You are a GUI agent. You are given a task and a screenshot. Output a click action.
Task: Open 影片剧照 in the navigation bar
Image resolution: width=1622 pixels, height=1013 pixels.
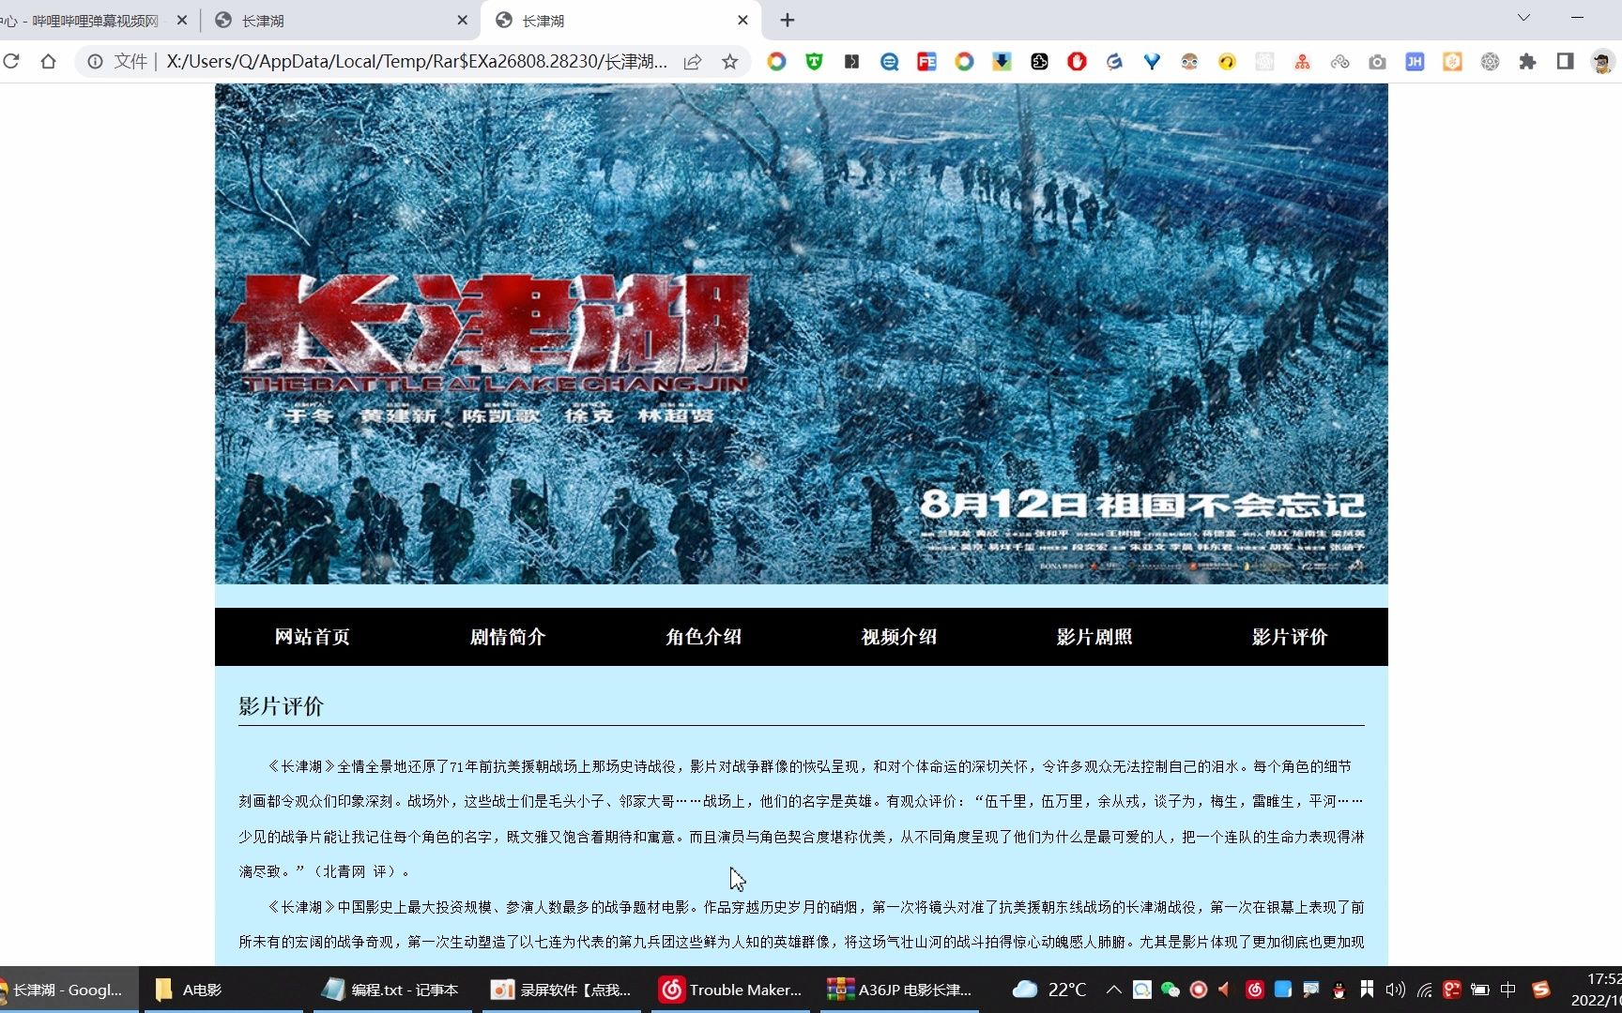coord(1094,637)
